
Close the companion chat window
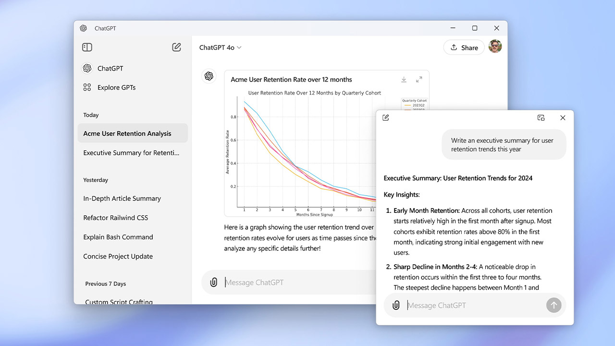563,118
